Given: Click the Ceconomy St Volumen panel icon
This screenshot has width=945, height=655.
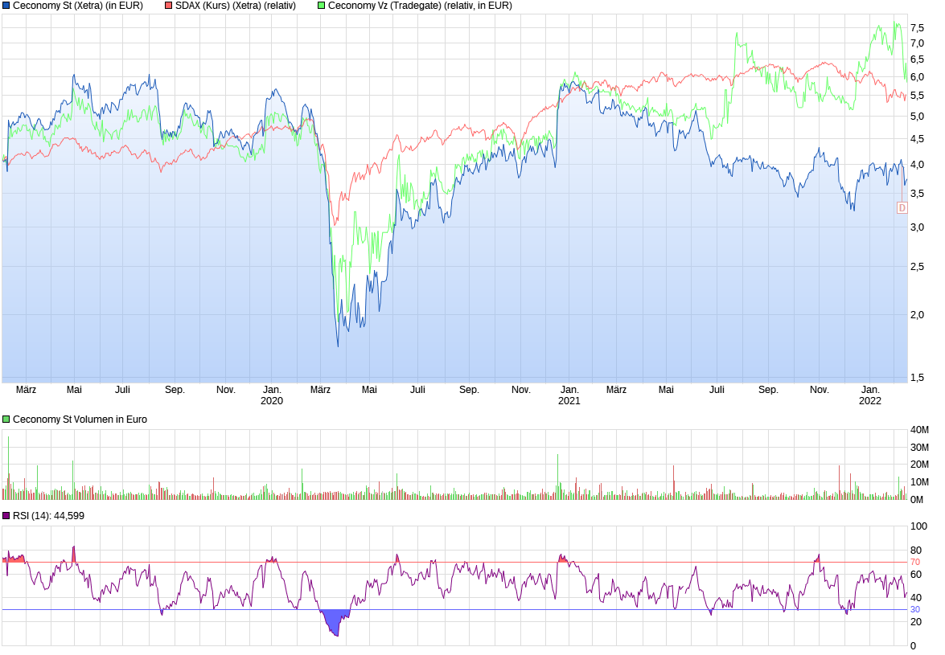Looking at the screenshot, I should coord(6,419).
